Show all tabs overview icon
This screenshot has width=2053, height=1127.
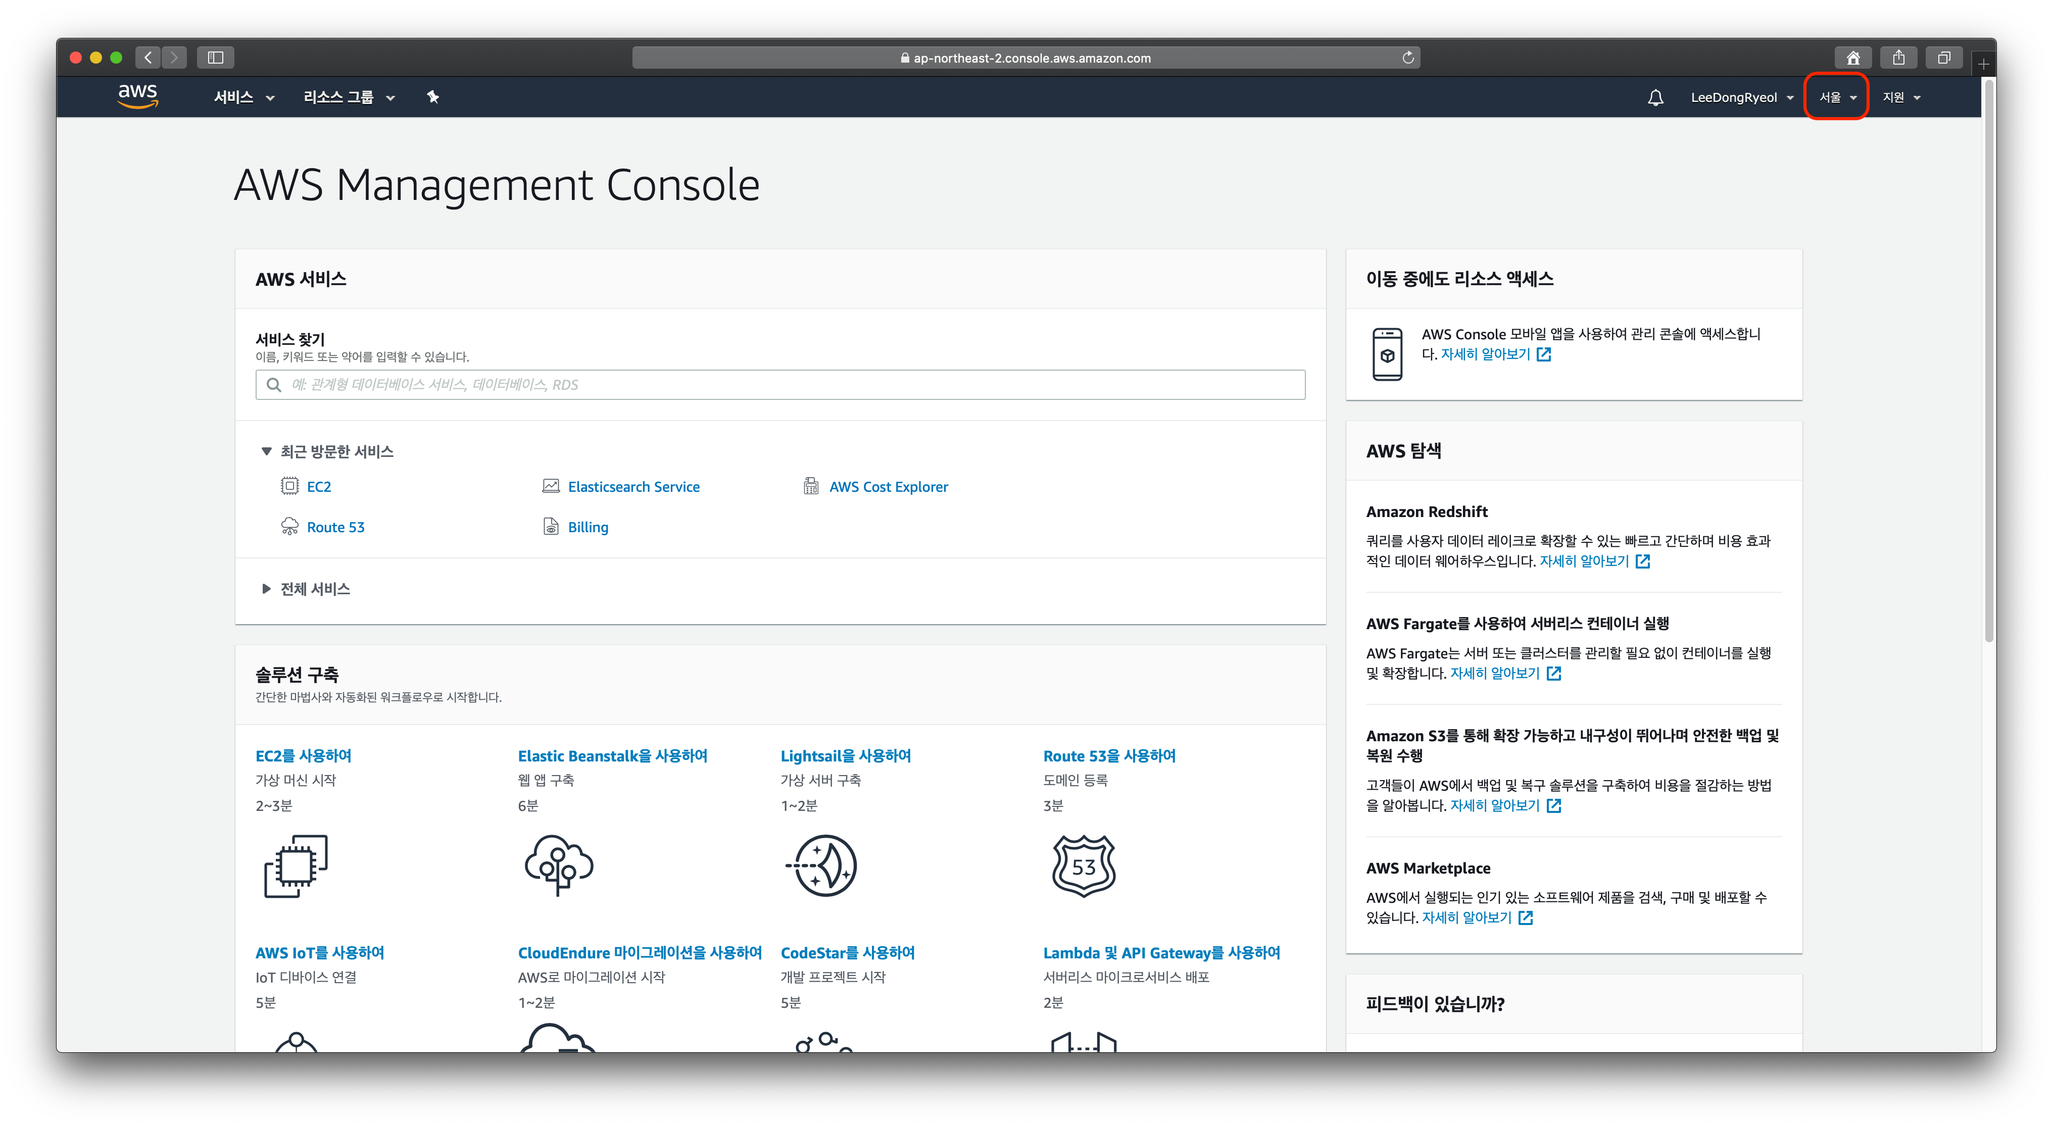pos(1944,58)
